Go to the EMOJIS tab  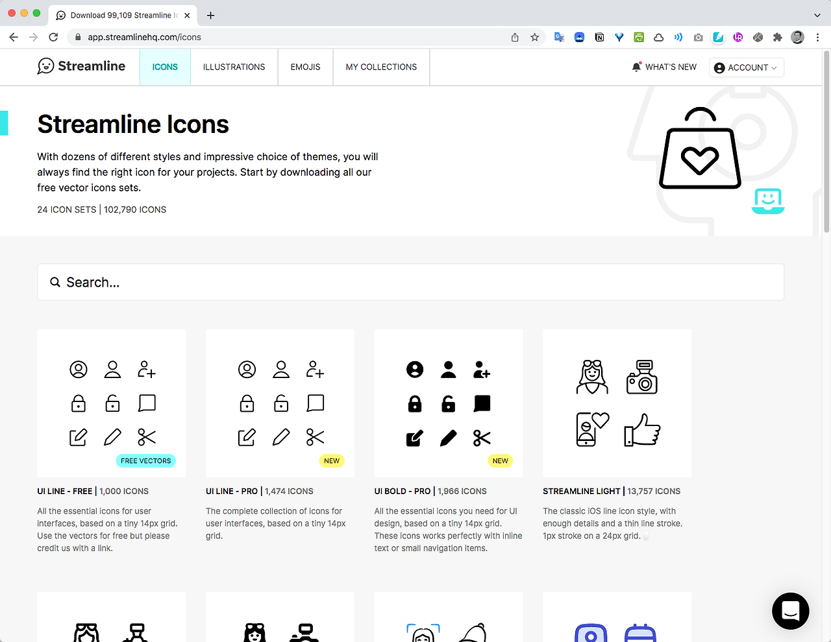[306, 67]
